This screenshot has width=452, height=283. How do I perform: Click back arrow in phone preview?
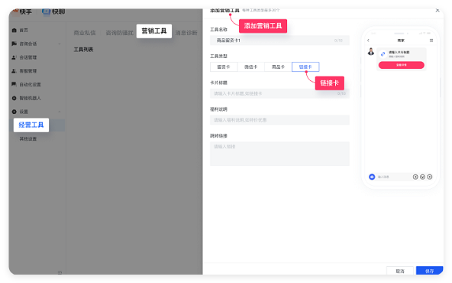coord(368,41)
